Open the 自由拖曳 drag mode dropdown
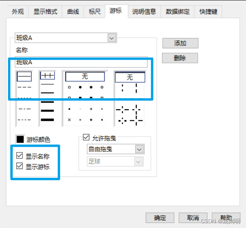 139,149
